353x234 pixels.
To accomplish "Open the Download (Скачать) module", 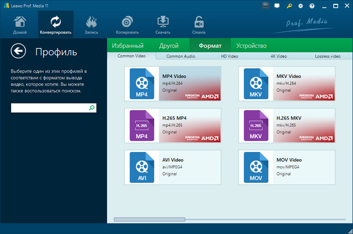I will 163,24.
